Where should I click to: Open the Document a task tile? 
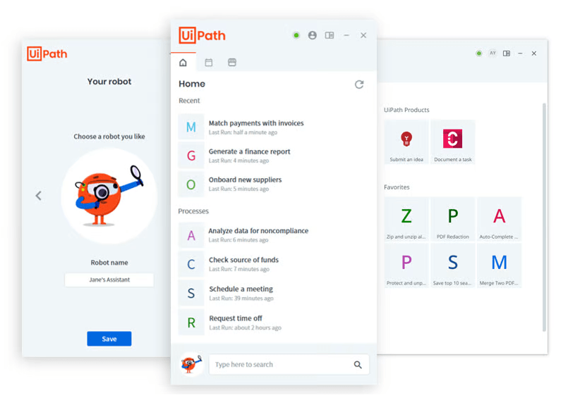pos(452,142)
